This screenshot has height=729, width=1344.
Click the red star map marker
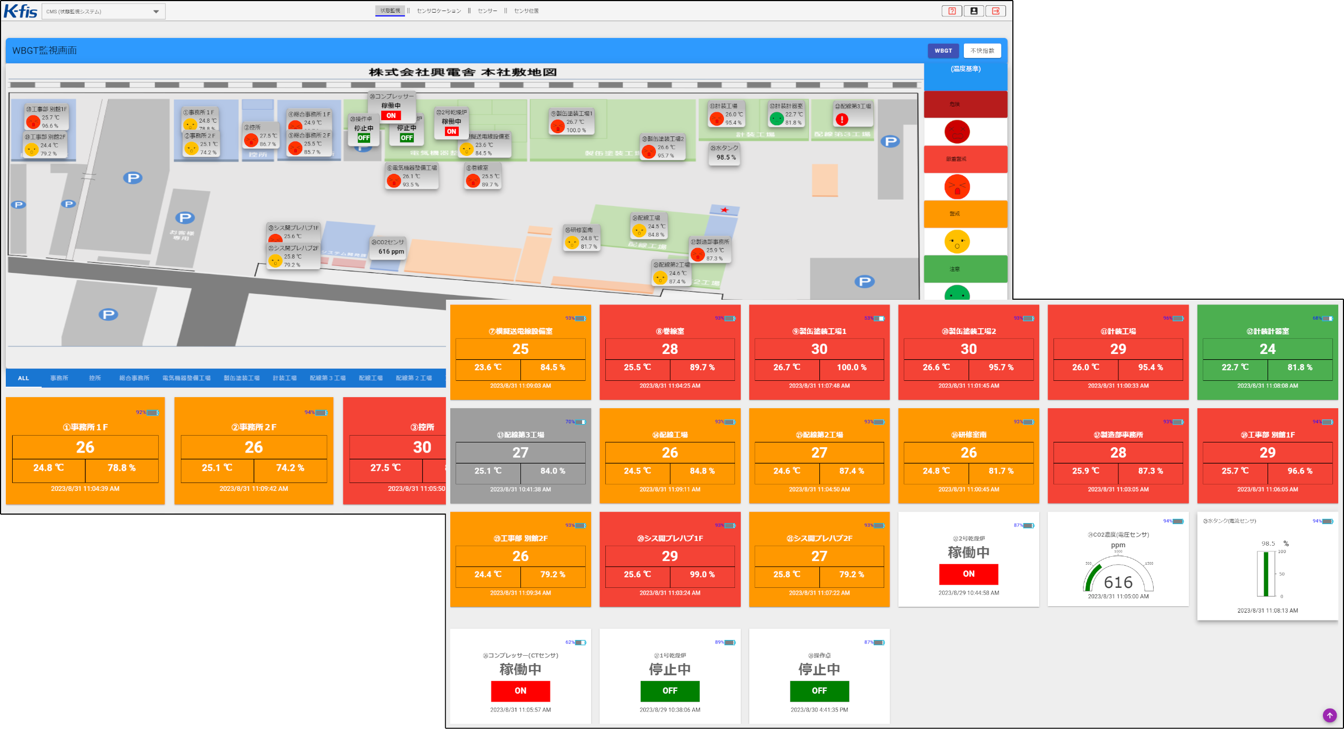click(724, 210)
